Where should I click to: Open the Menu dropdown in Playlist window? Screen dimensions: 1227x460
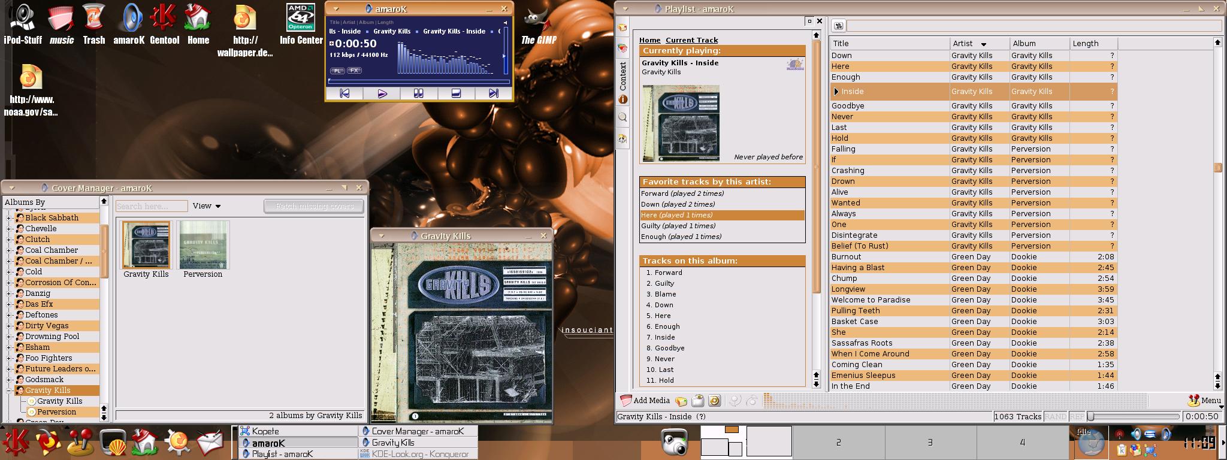pyautogui.click(x=1204, y=401)
